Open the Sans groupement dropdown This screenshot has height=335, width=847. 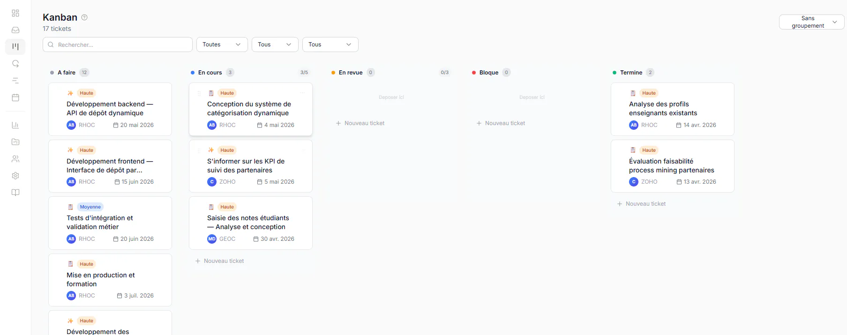pos(811,22)
